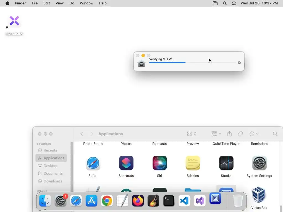Open the Trash from the Dock
Screen dimensions: 283x212
point(238,201)
